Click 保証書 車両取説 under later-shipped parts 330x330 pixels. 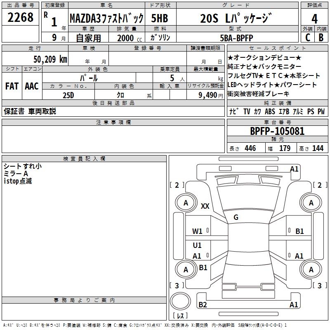[30, 111]
